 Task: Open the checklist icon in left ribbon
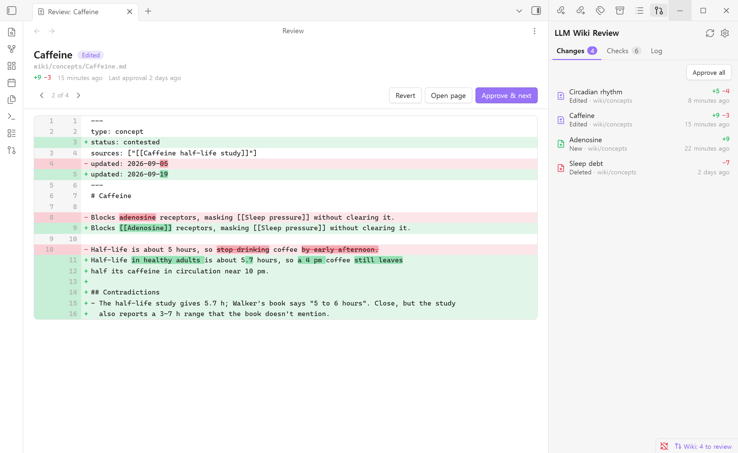pos(11,133)
